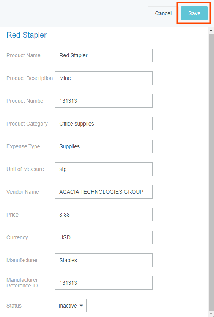The width and height of the screenshot is (214, 317).
Task: Click the Manufacturer Reference ID field
Action: click(x=104, y=283)
